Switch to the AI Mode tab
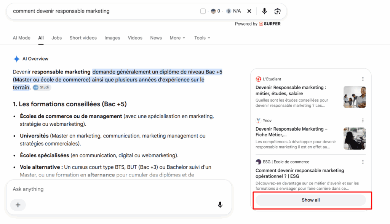 [x=22, y=38]
